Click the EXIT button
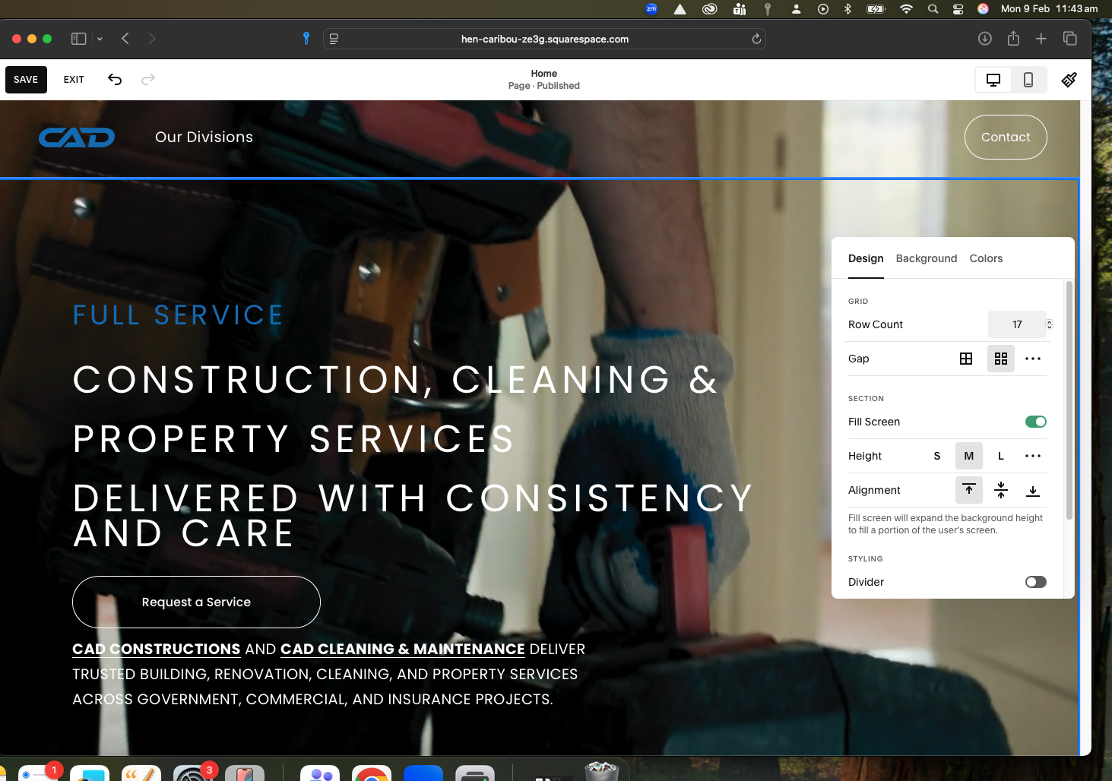 pyautogui.click(x=74, y=80)
